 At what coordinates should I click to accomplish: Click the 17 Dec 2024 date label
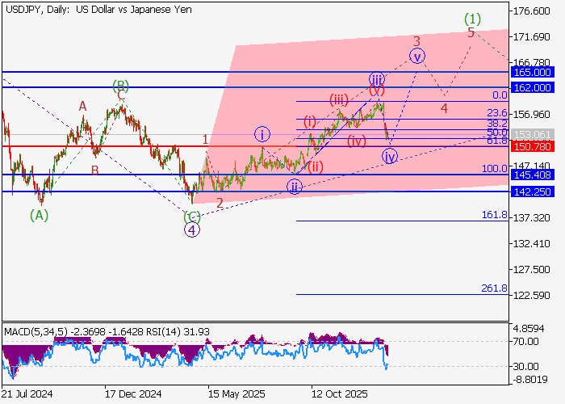133,394
